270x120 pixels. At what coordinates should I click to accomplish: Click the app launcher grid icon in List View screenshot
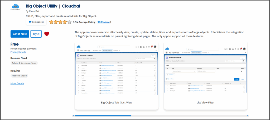(x=78, y=50)
